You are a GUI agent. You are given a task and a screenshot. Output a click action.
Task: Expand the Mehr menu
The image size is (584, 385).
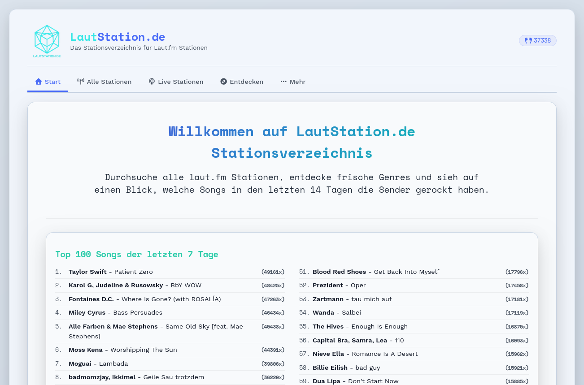(x=293, y=82)
